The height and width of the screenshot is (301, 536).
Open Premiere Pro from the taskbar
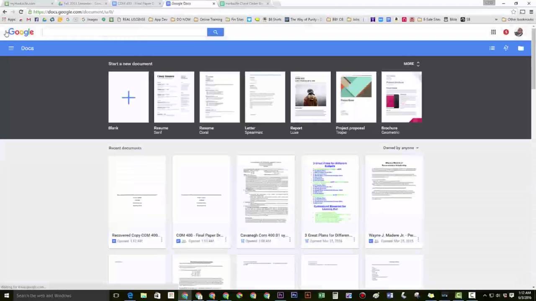280,296
